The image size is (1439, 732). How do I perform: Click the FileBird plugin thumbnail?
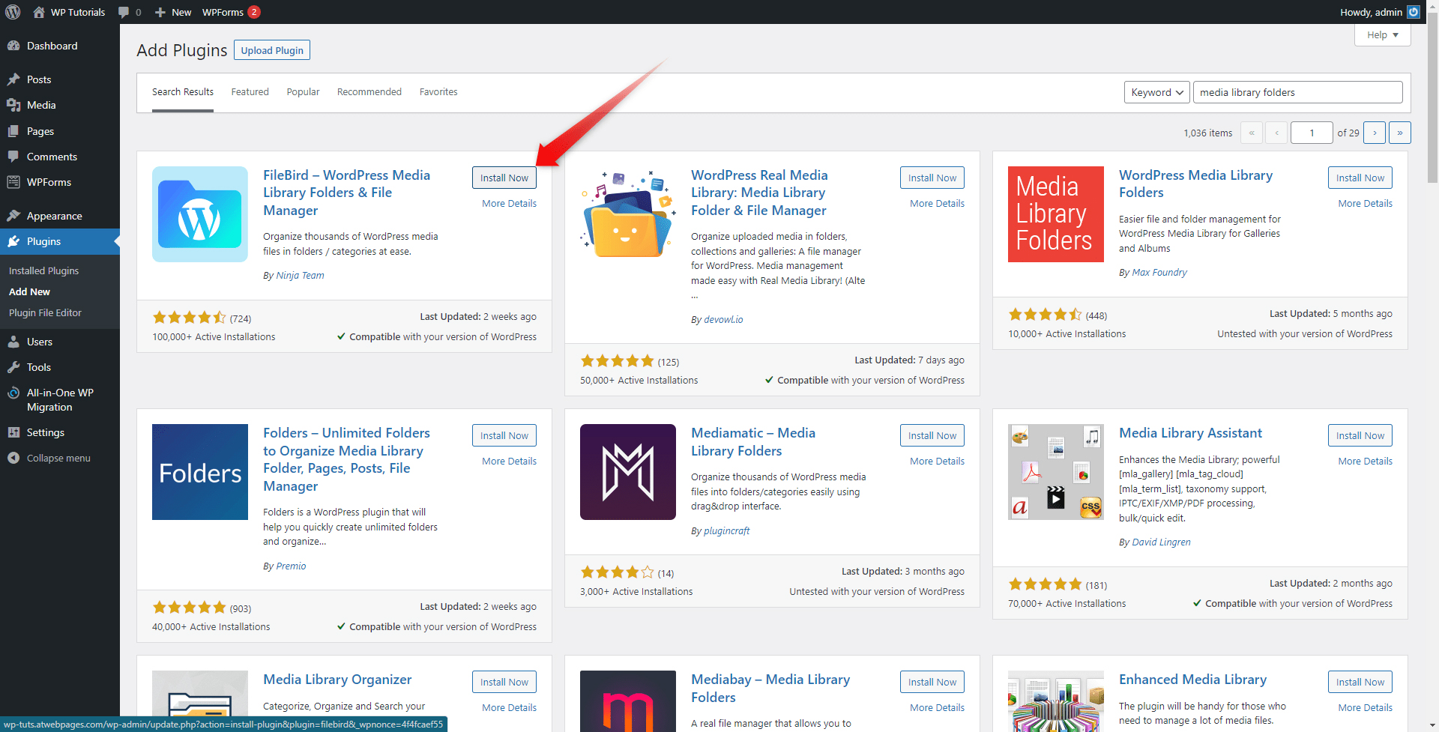click(x=200, y=214)
